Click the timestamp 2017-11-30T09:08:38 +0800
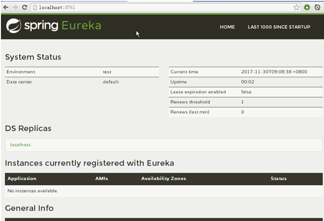 click(x=274, y=72)
